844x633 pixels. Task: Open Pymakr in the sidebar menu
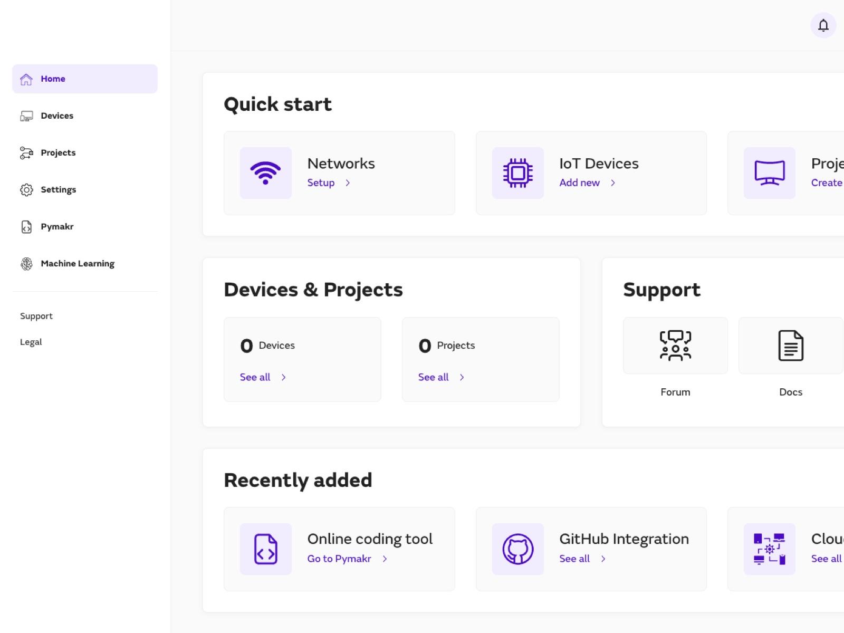click(x=85, y=227)
